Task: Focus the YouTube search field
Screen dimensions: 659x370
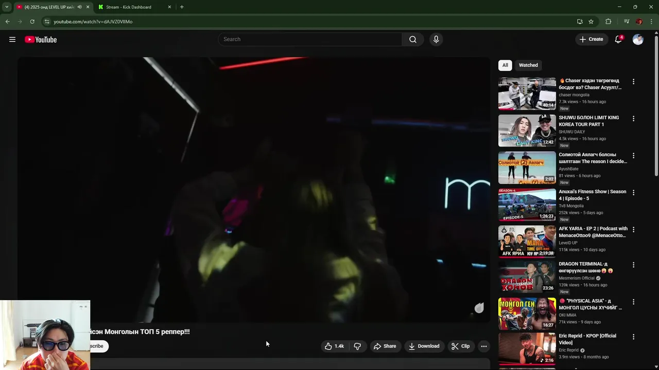Action: (310, 40)
